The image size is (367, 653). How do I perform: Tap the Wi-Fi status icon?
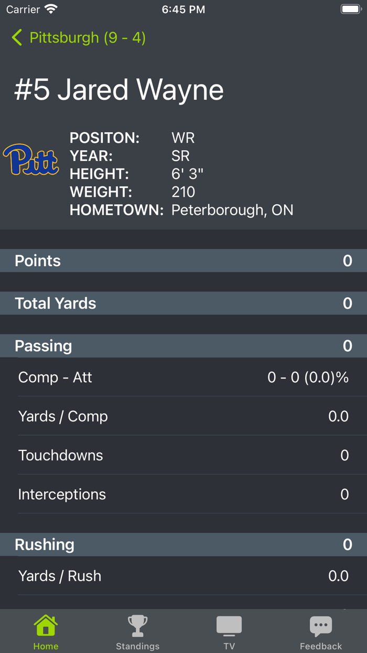(x=49, y=8)
